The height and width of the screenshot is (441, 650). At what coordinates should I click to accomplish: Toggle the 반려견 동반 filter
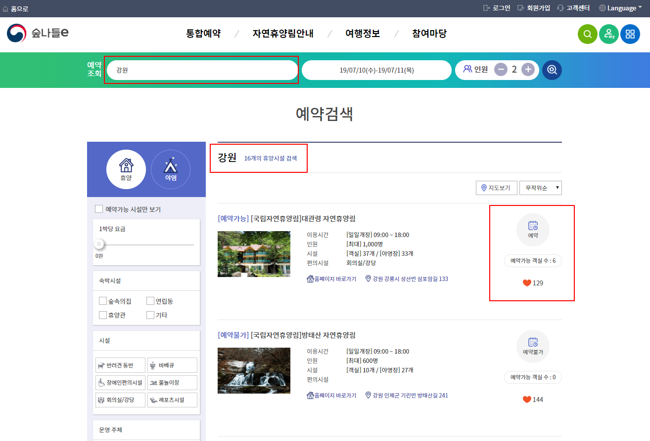[x=120, y=365]
